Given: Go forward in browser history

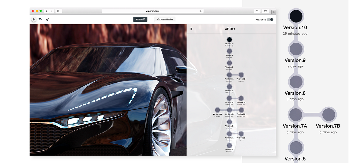Looking at the screenshot, I should [x=52, y=11].
